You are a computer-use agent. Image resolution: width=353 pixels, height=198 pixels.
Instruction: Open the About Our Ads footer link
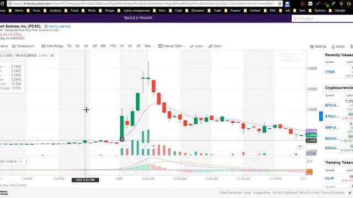pyautogui.click(x=309, y=193)
